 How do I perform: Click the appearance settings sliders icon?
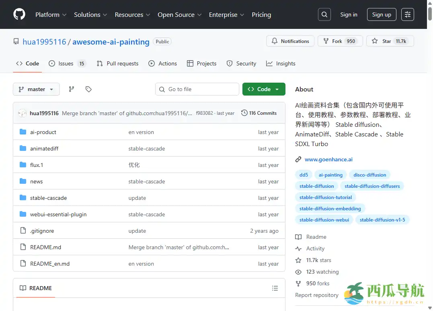click(408, 14)
